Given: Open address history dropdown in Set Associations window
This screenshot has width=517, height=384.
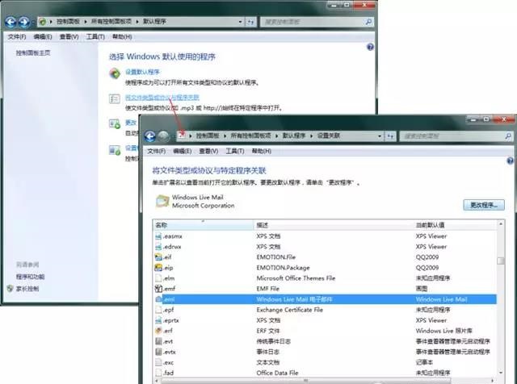Looking at the screenshot, I should pos(380,136).
